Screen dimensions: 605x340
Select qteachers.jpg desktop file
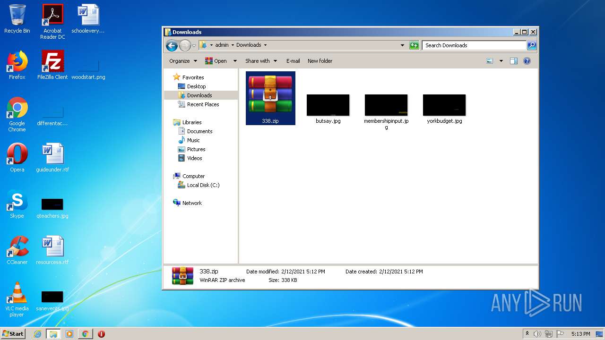pos(52,208)
